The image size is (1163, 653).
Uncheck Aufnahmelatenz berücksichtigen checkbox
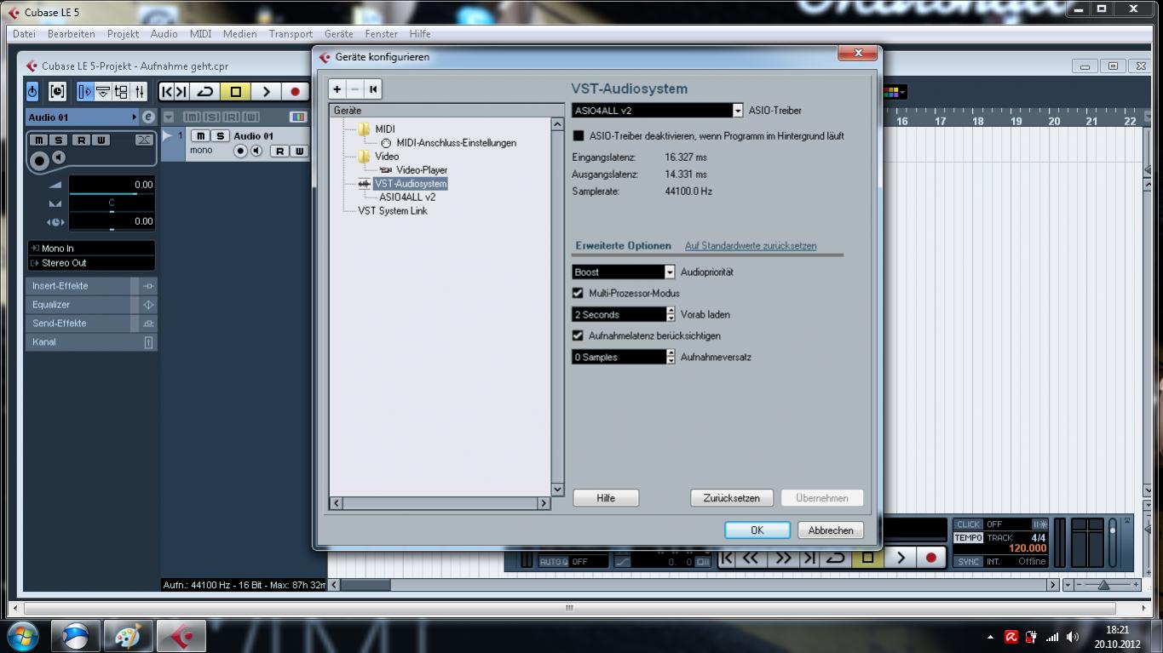tap(578, 335)
